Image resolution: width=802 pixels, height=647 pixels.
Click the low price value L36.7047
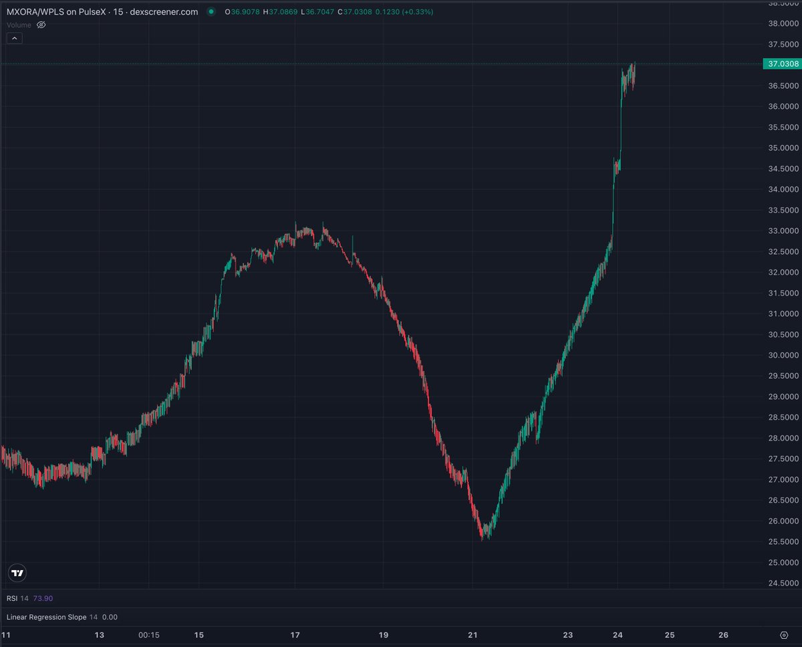319,12
